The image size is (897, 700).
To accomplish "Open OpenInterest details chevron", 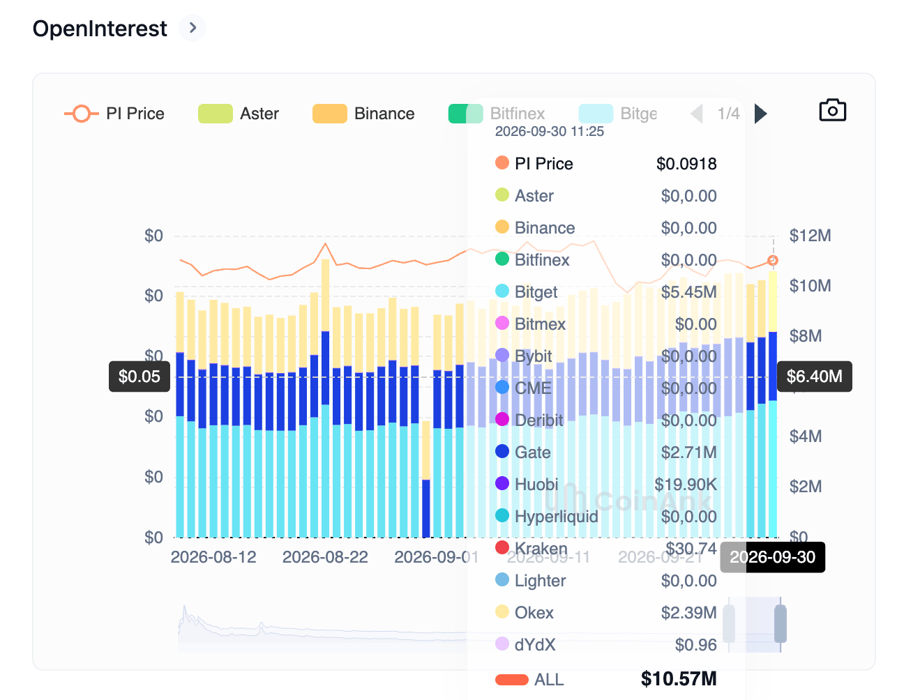I will [193, 28].
